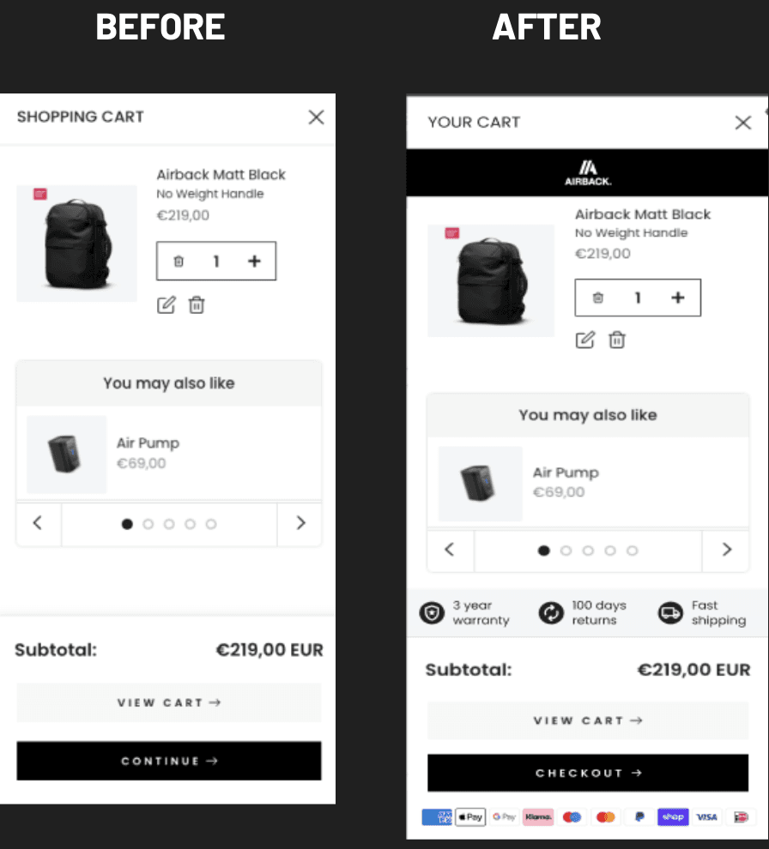Viewport: 769px width, 849px height.
Task: Click the CHECKOUT button
Action: (588, 773)
